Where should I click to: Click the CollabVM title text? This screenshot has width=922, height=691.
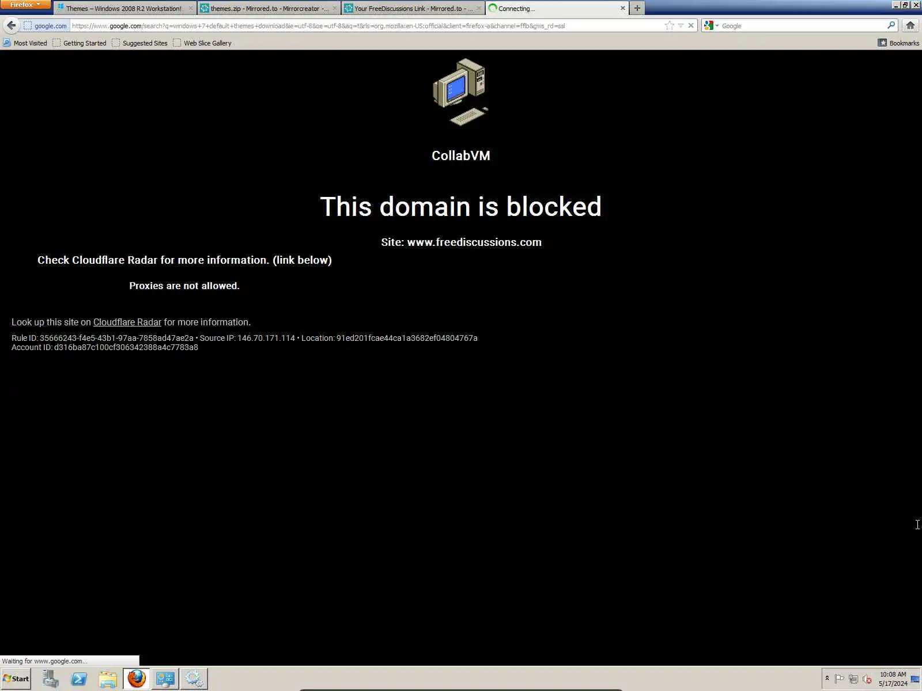point(460,155)
